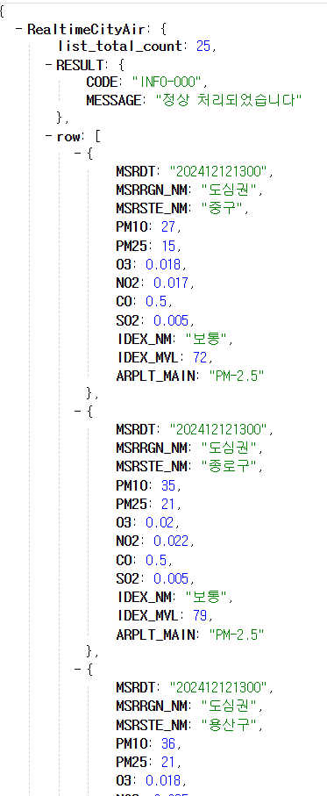The height and width of the screenshot is (796, 327).
Task: Click CO value 0.5 in 종로구 entry
Action: (156, 559)
